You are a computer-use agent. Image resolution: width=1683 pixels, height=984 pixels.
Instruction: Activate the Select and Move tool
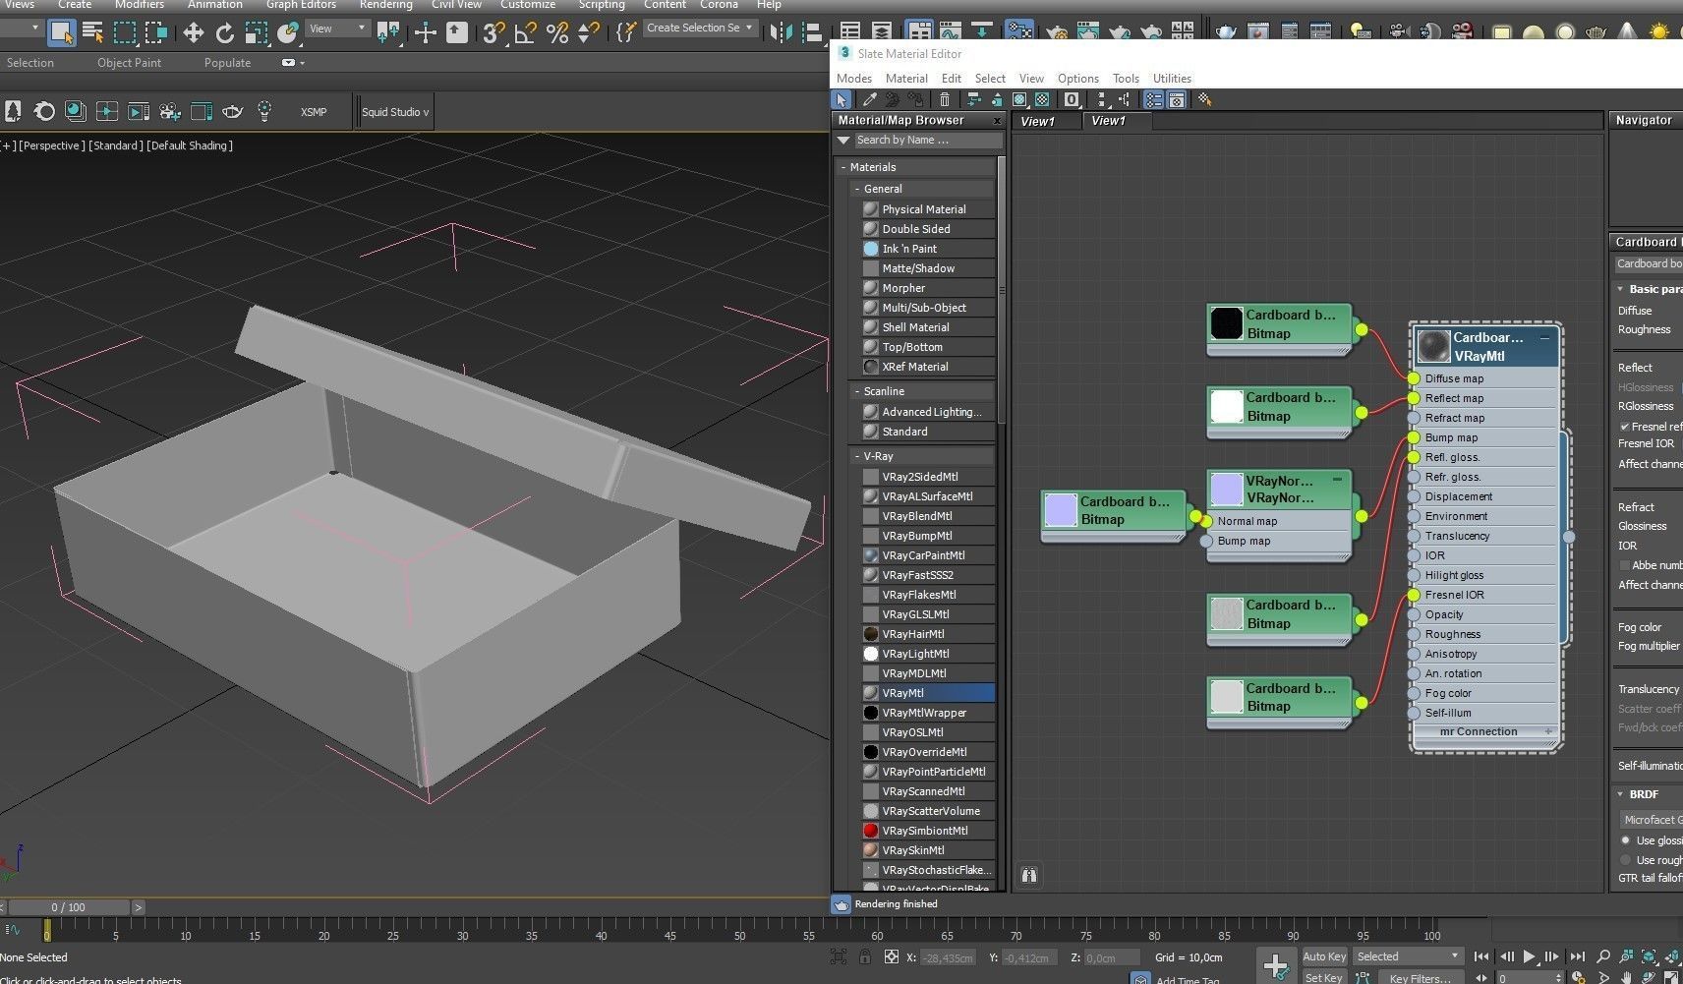(194, 32)
